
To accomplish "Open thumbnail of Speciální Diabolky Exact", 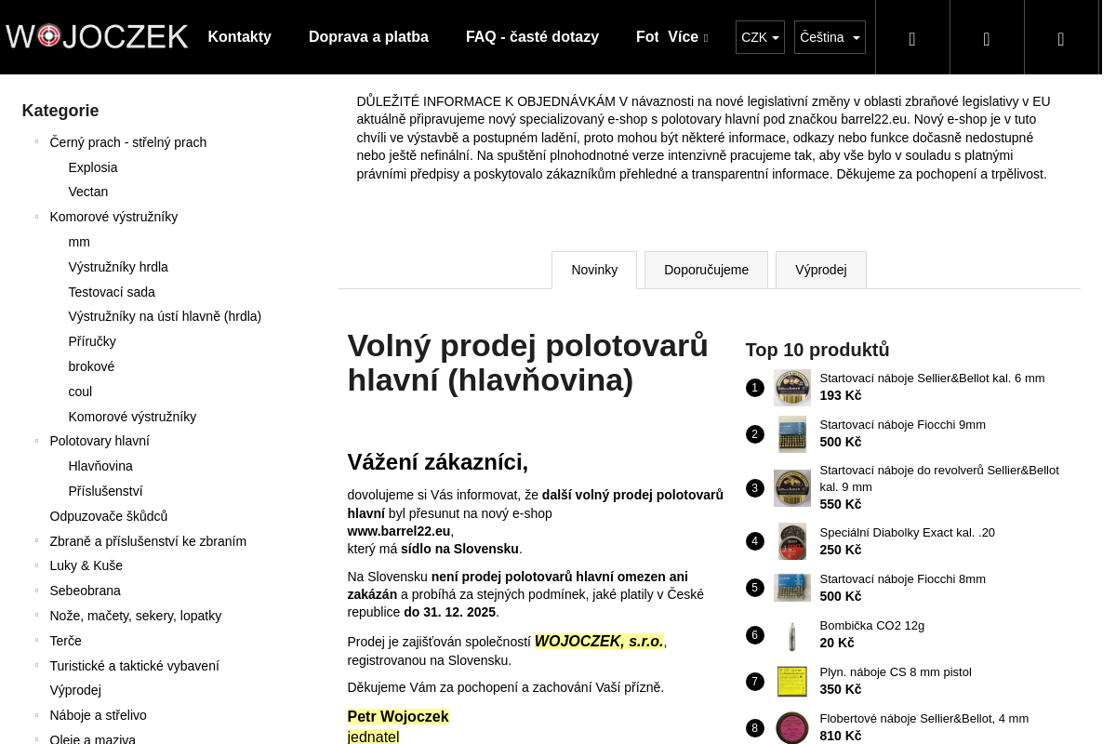I will pyautogui.click(x=792, y=541).
